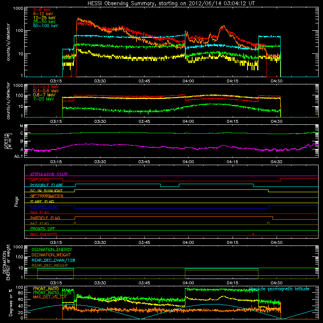
Task: Click the DECIMATION ENERGY or weight axis label
Action: point(6,262)
